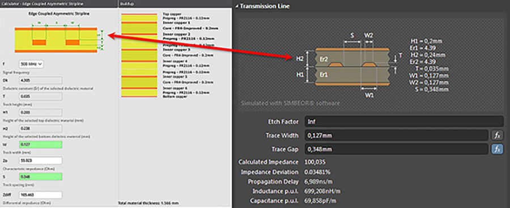Click the Calculated Impedance value 100,035
Screen dimensions: 510x208
(x=315, y=162)
